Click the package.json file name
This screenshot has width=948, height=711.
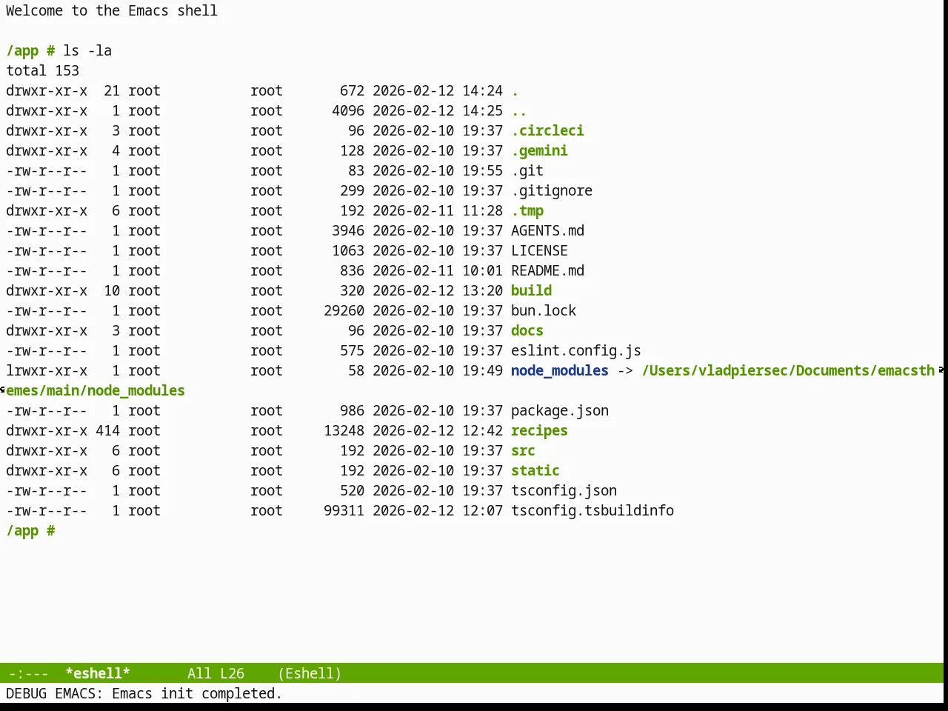560,411
